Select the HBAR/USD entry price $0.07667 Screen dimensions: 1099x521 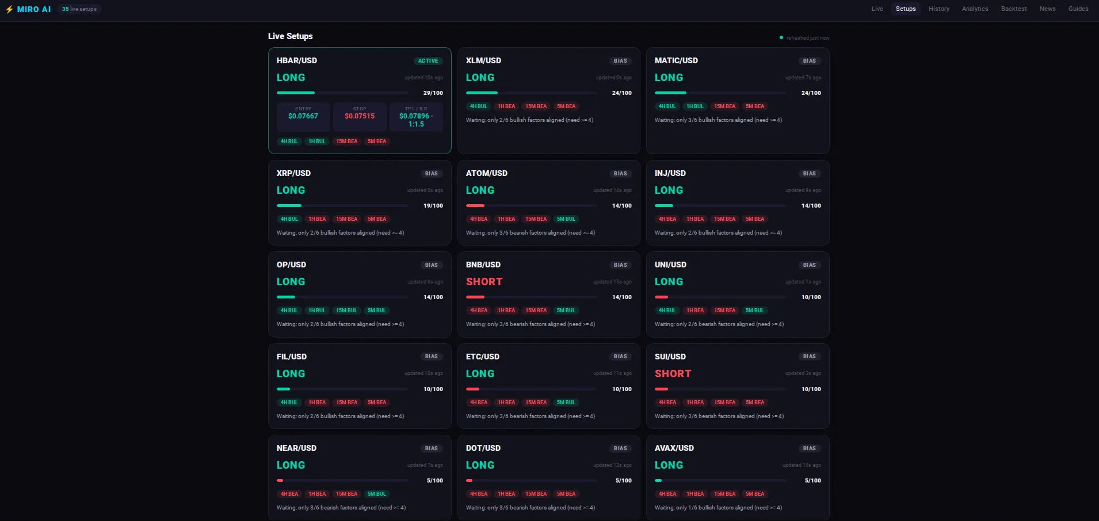(x=303, y=116)
